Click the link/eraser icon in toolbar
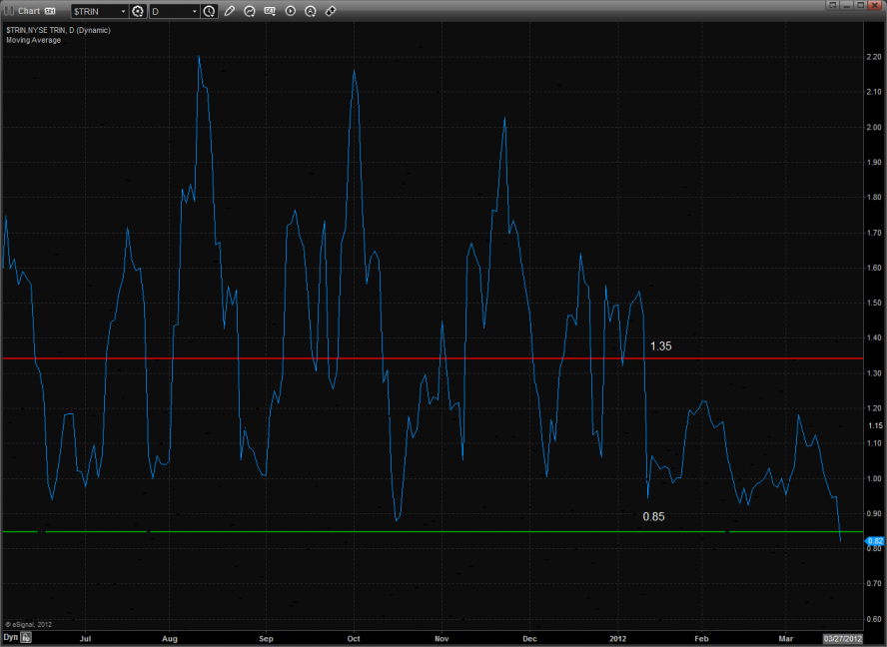The image size is (887, 647). click(x=331, y=11)
